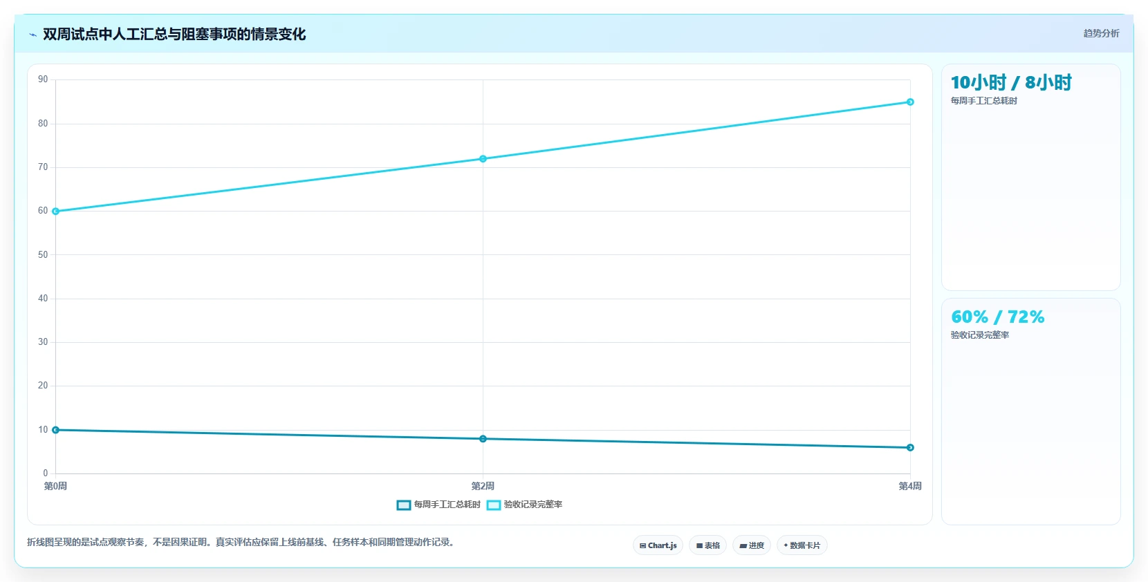
Task: Click the 验收记录完整率 caption in the stat card
Action: pos(979,335)
